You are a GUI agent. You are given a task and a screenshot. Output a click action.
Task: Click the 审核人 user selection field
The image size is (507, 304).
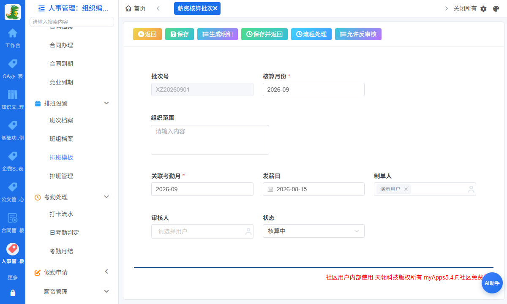click(202, 231)
